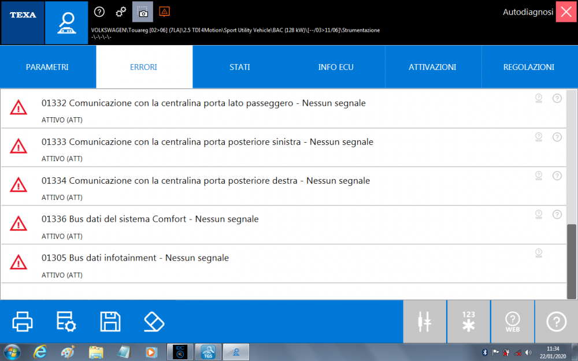Erase stored error codes with eraser icon
Viewport: 578px width, 361px height.
(153, 322)
